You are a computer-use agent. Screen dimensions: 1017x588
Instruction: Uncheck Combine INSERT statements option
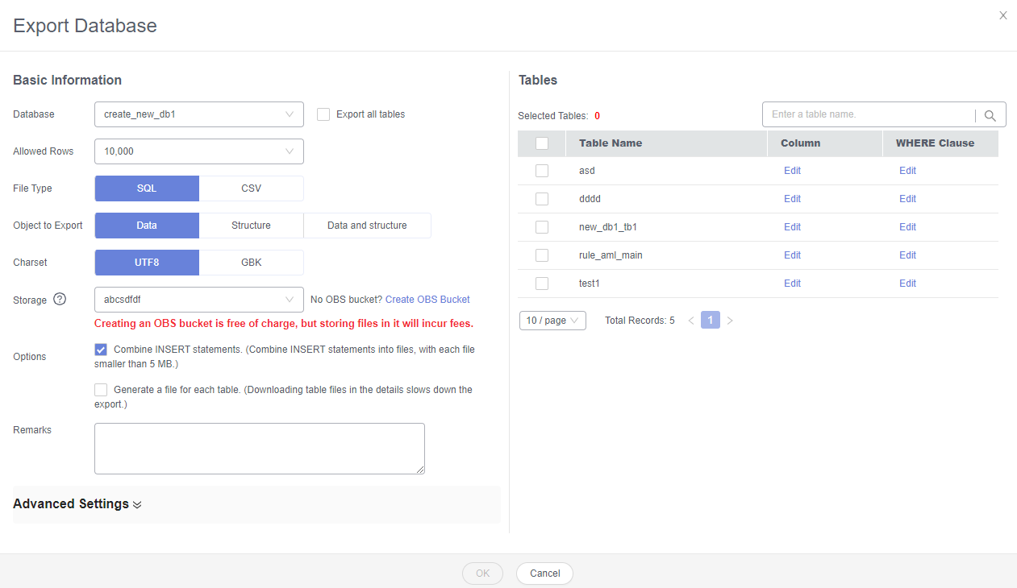101,350
